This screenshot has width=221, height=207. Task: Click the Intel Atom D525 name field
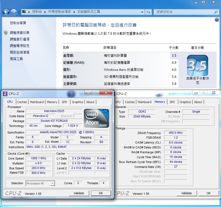pyautogui.click(x=54, y=111)
